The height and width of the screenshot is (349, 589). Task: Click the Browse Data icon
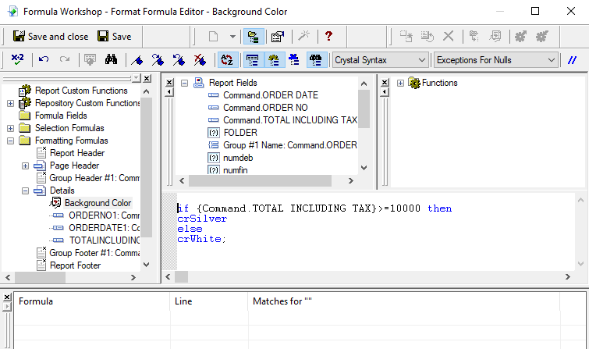pyautogui.click(x=90, y=60)
